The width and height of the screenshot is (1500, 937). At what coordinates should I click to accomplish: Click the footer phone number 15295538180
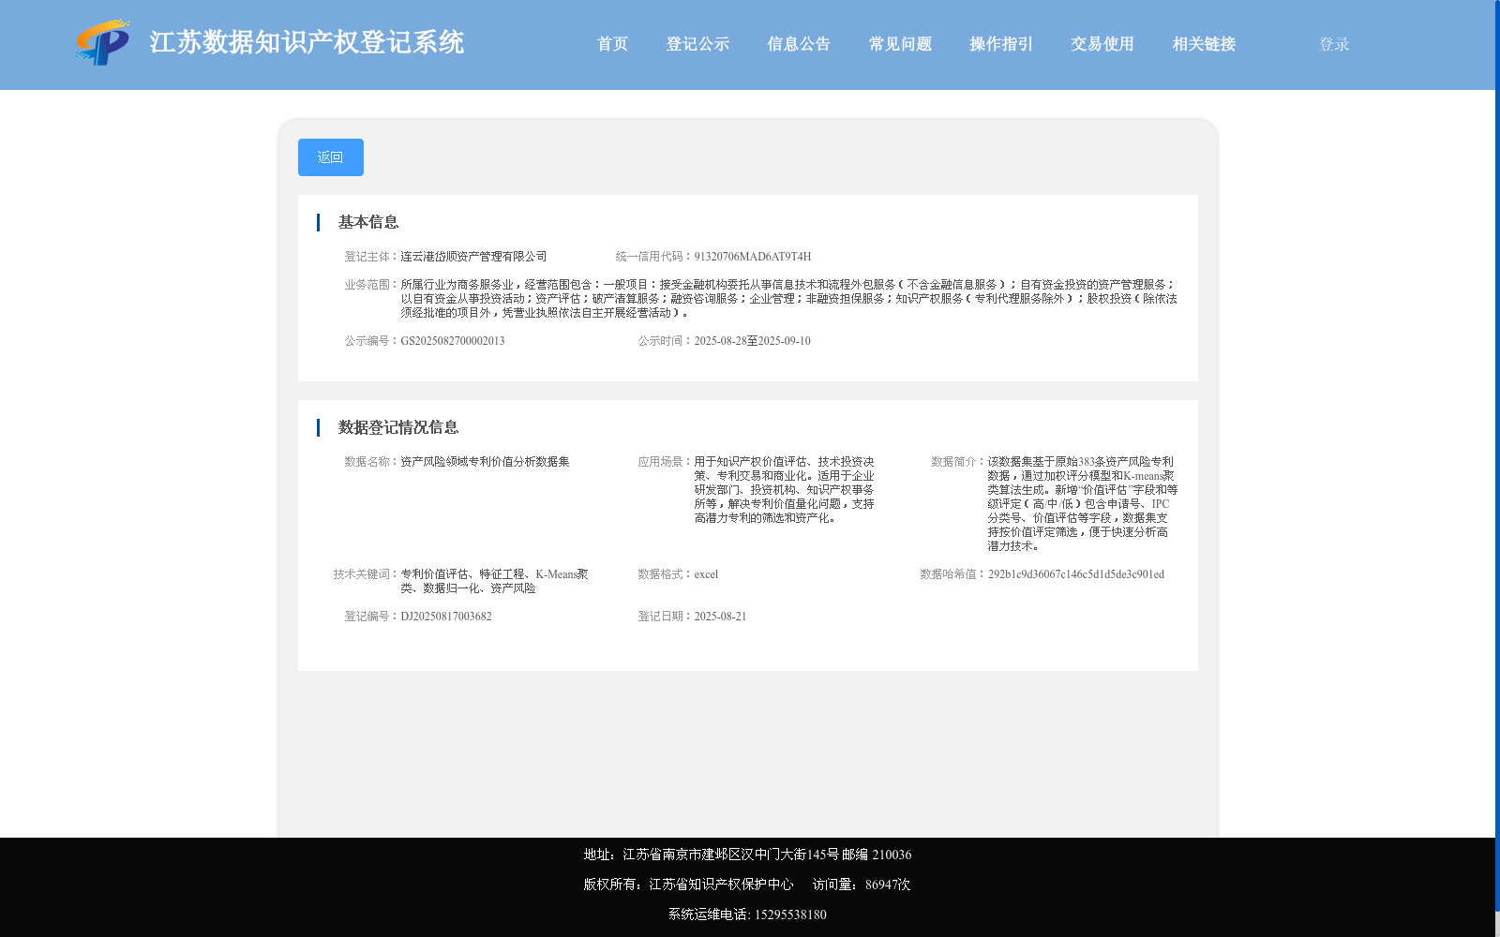coord(790,915)
